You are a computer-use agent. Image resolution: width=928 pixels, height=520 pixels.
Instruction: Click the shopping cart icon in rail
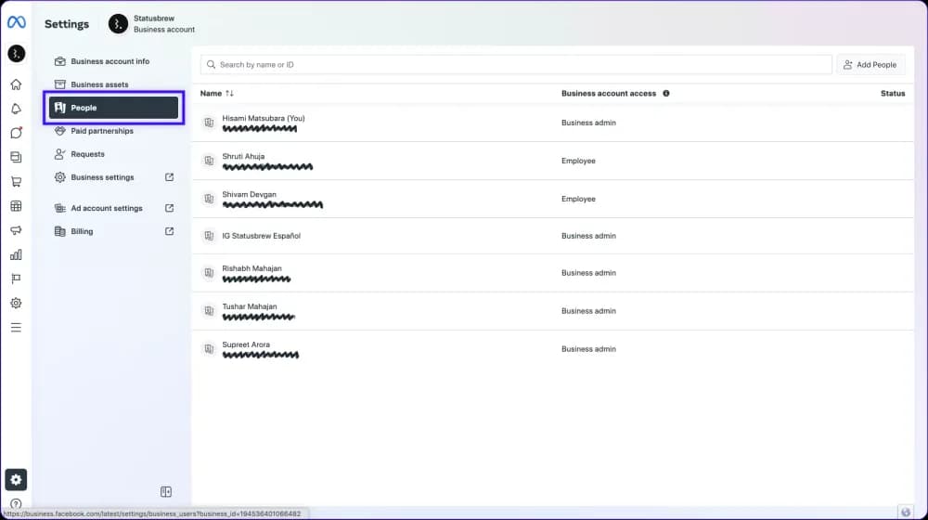(x=16, y=182)
